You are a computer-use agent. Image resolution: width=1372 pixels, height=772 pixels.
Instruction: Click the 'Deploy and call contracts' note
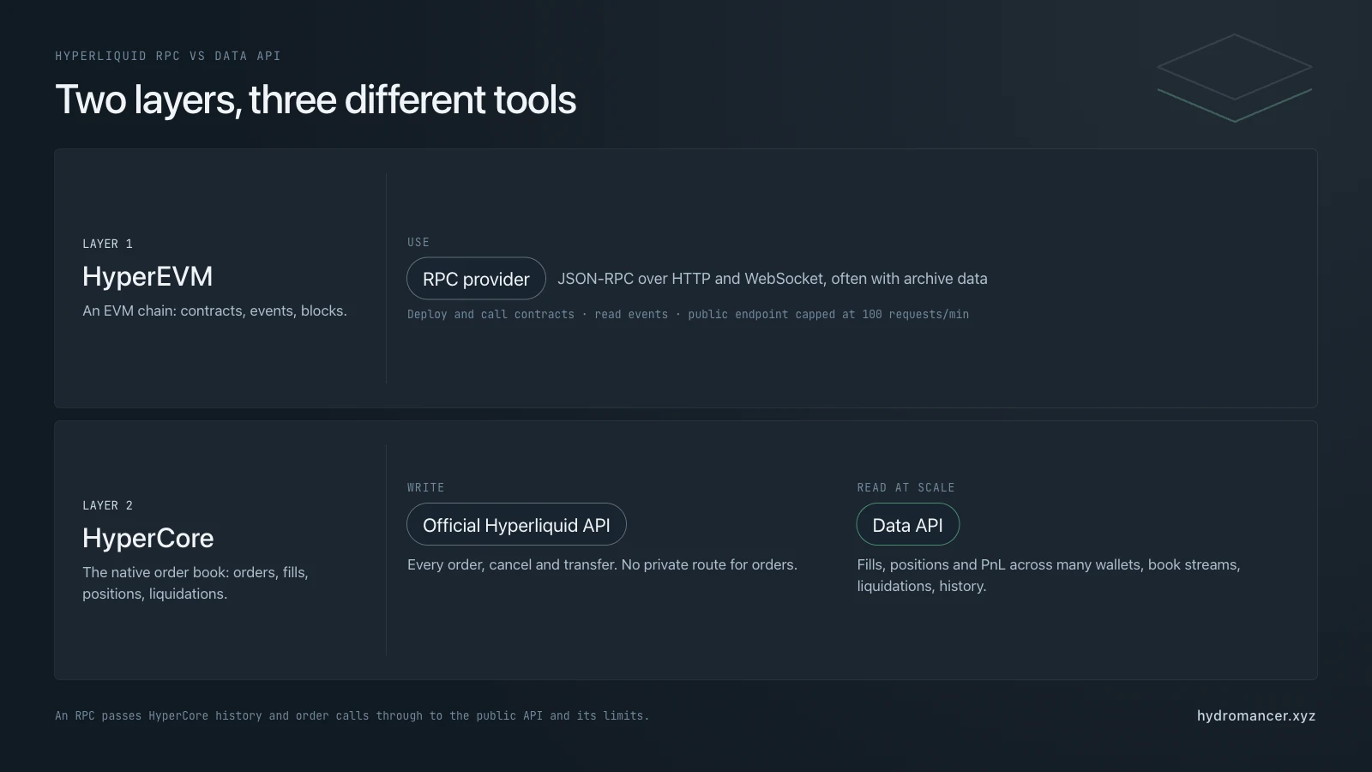tap(688, 315)
